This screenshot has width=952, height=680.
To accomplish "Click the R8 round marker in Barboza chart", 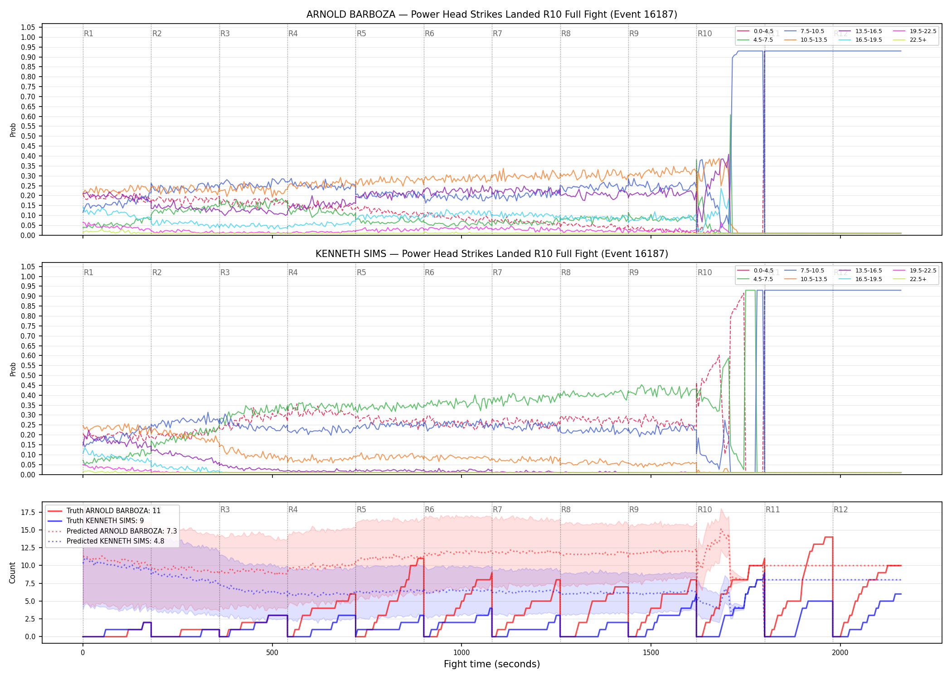I will pyautogui.click(x=566, y=34).
